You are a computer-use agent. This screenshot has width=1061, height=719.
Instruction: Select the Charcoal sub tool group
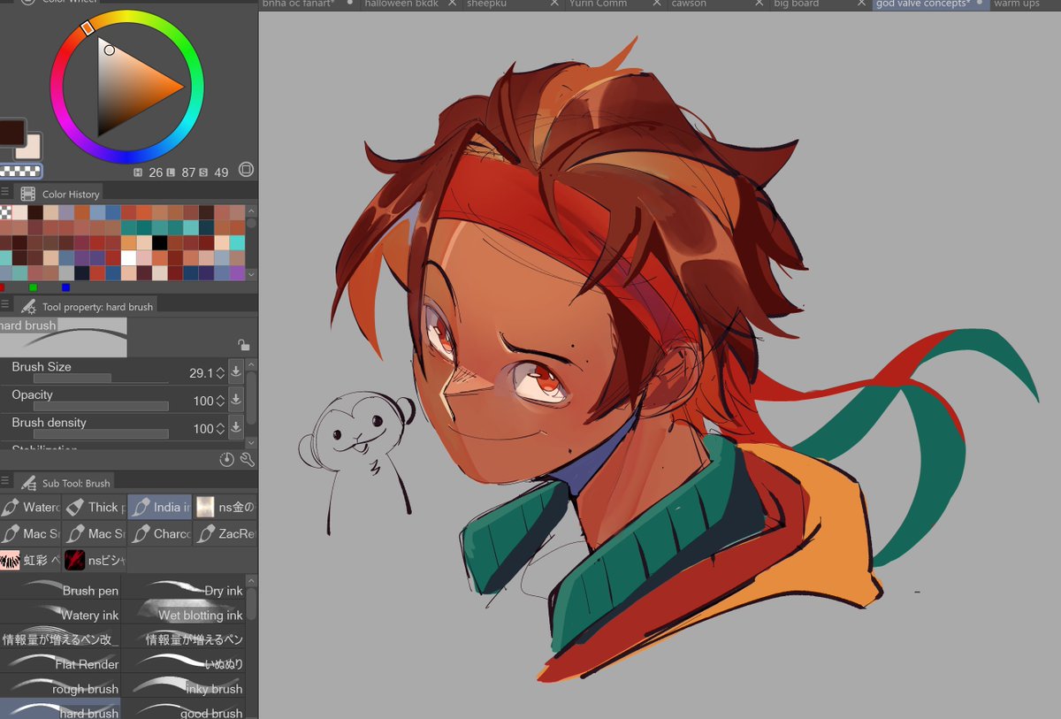[160, 533]
